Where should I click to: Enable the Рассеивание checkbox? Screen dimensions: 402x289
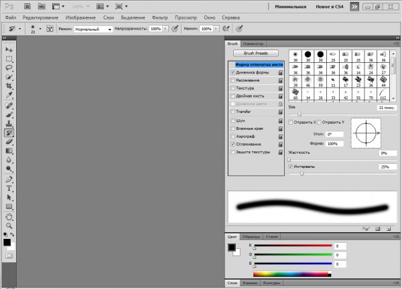232,80
